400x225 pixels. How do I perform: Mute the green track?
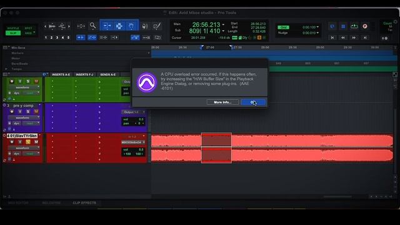click(36, 81)
